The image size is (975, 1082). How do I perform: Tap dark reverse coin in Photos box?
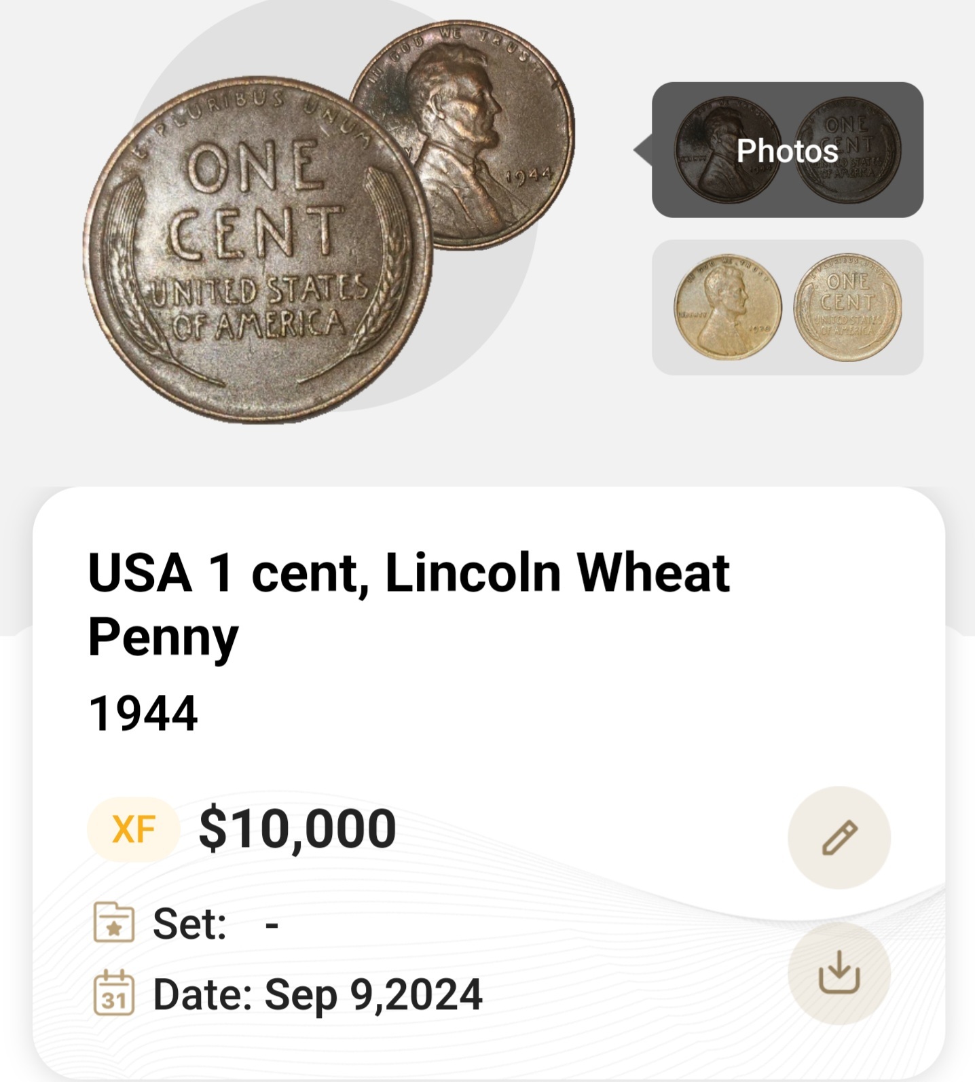848,150
